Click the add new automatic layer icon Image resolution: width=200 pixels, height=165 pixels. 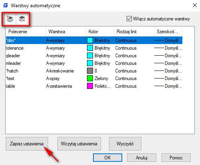pyautogui.click(x=10, y=19)
